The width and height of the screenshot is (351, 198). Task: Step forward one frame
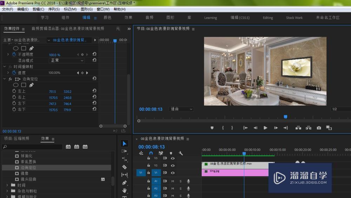[276, 128]
